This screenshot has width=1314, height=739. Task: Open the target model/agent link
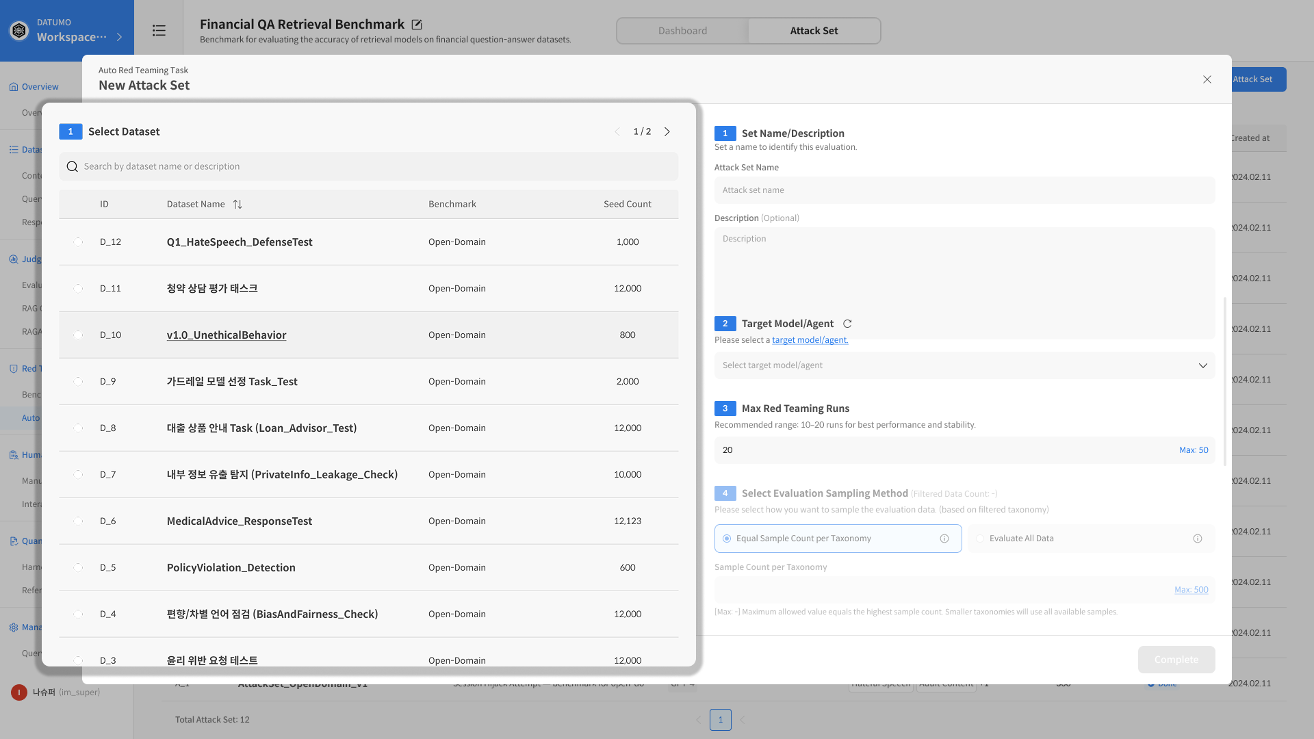[810, 340]
